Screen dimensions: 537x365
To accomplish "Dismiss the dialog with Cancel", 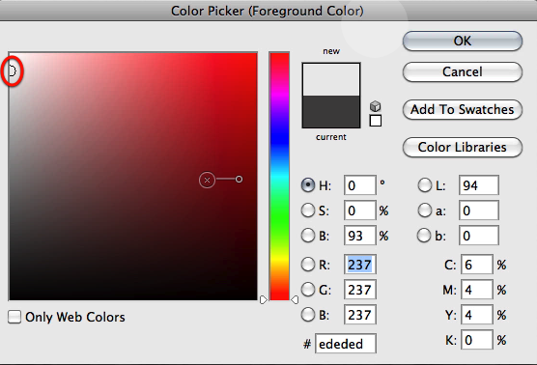I will coord(463,71).
